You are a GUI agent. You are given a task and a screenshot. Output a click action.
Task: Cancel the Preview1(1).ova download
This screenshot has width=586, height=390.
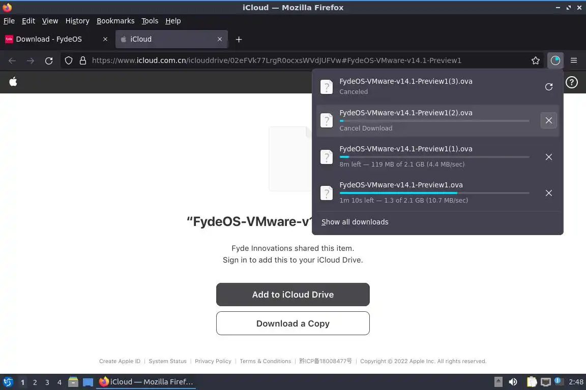tap(549, 157)
